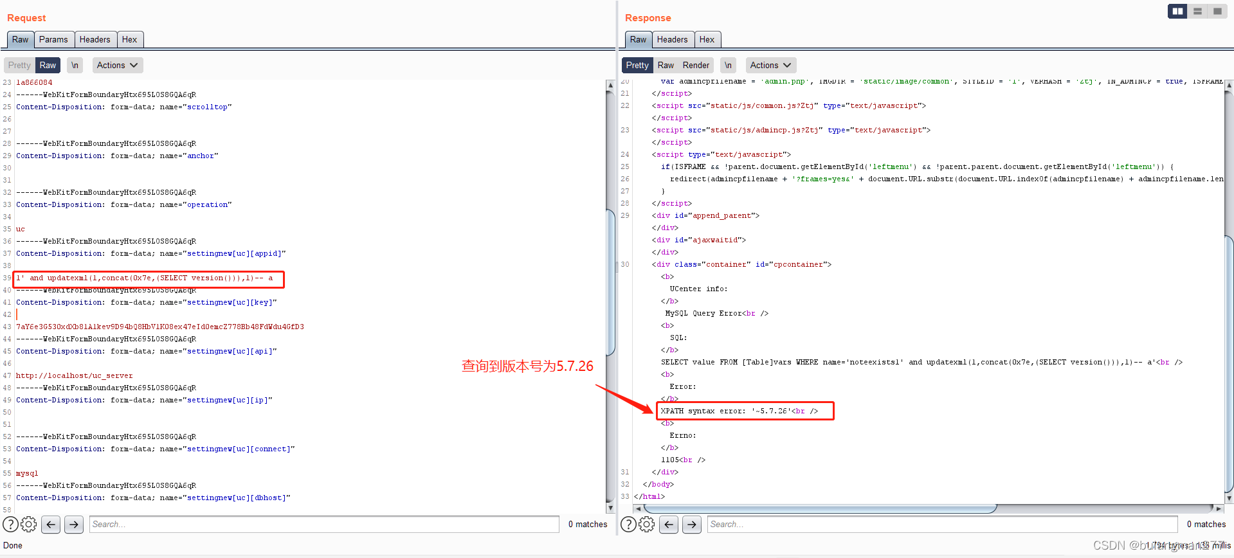Image resolution: width=1234 pixels, height=558 pixels.
Task: Click Response vertical scrollbar thumb
Action: 1229,363
